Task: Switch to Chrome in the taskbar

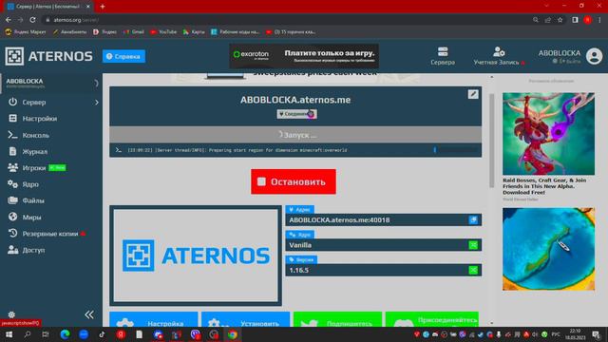Action: tap(232, 334)
